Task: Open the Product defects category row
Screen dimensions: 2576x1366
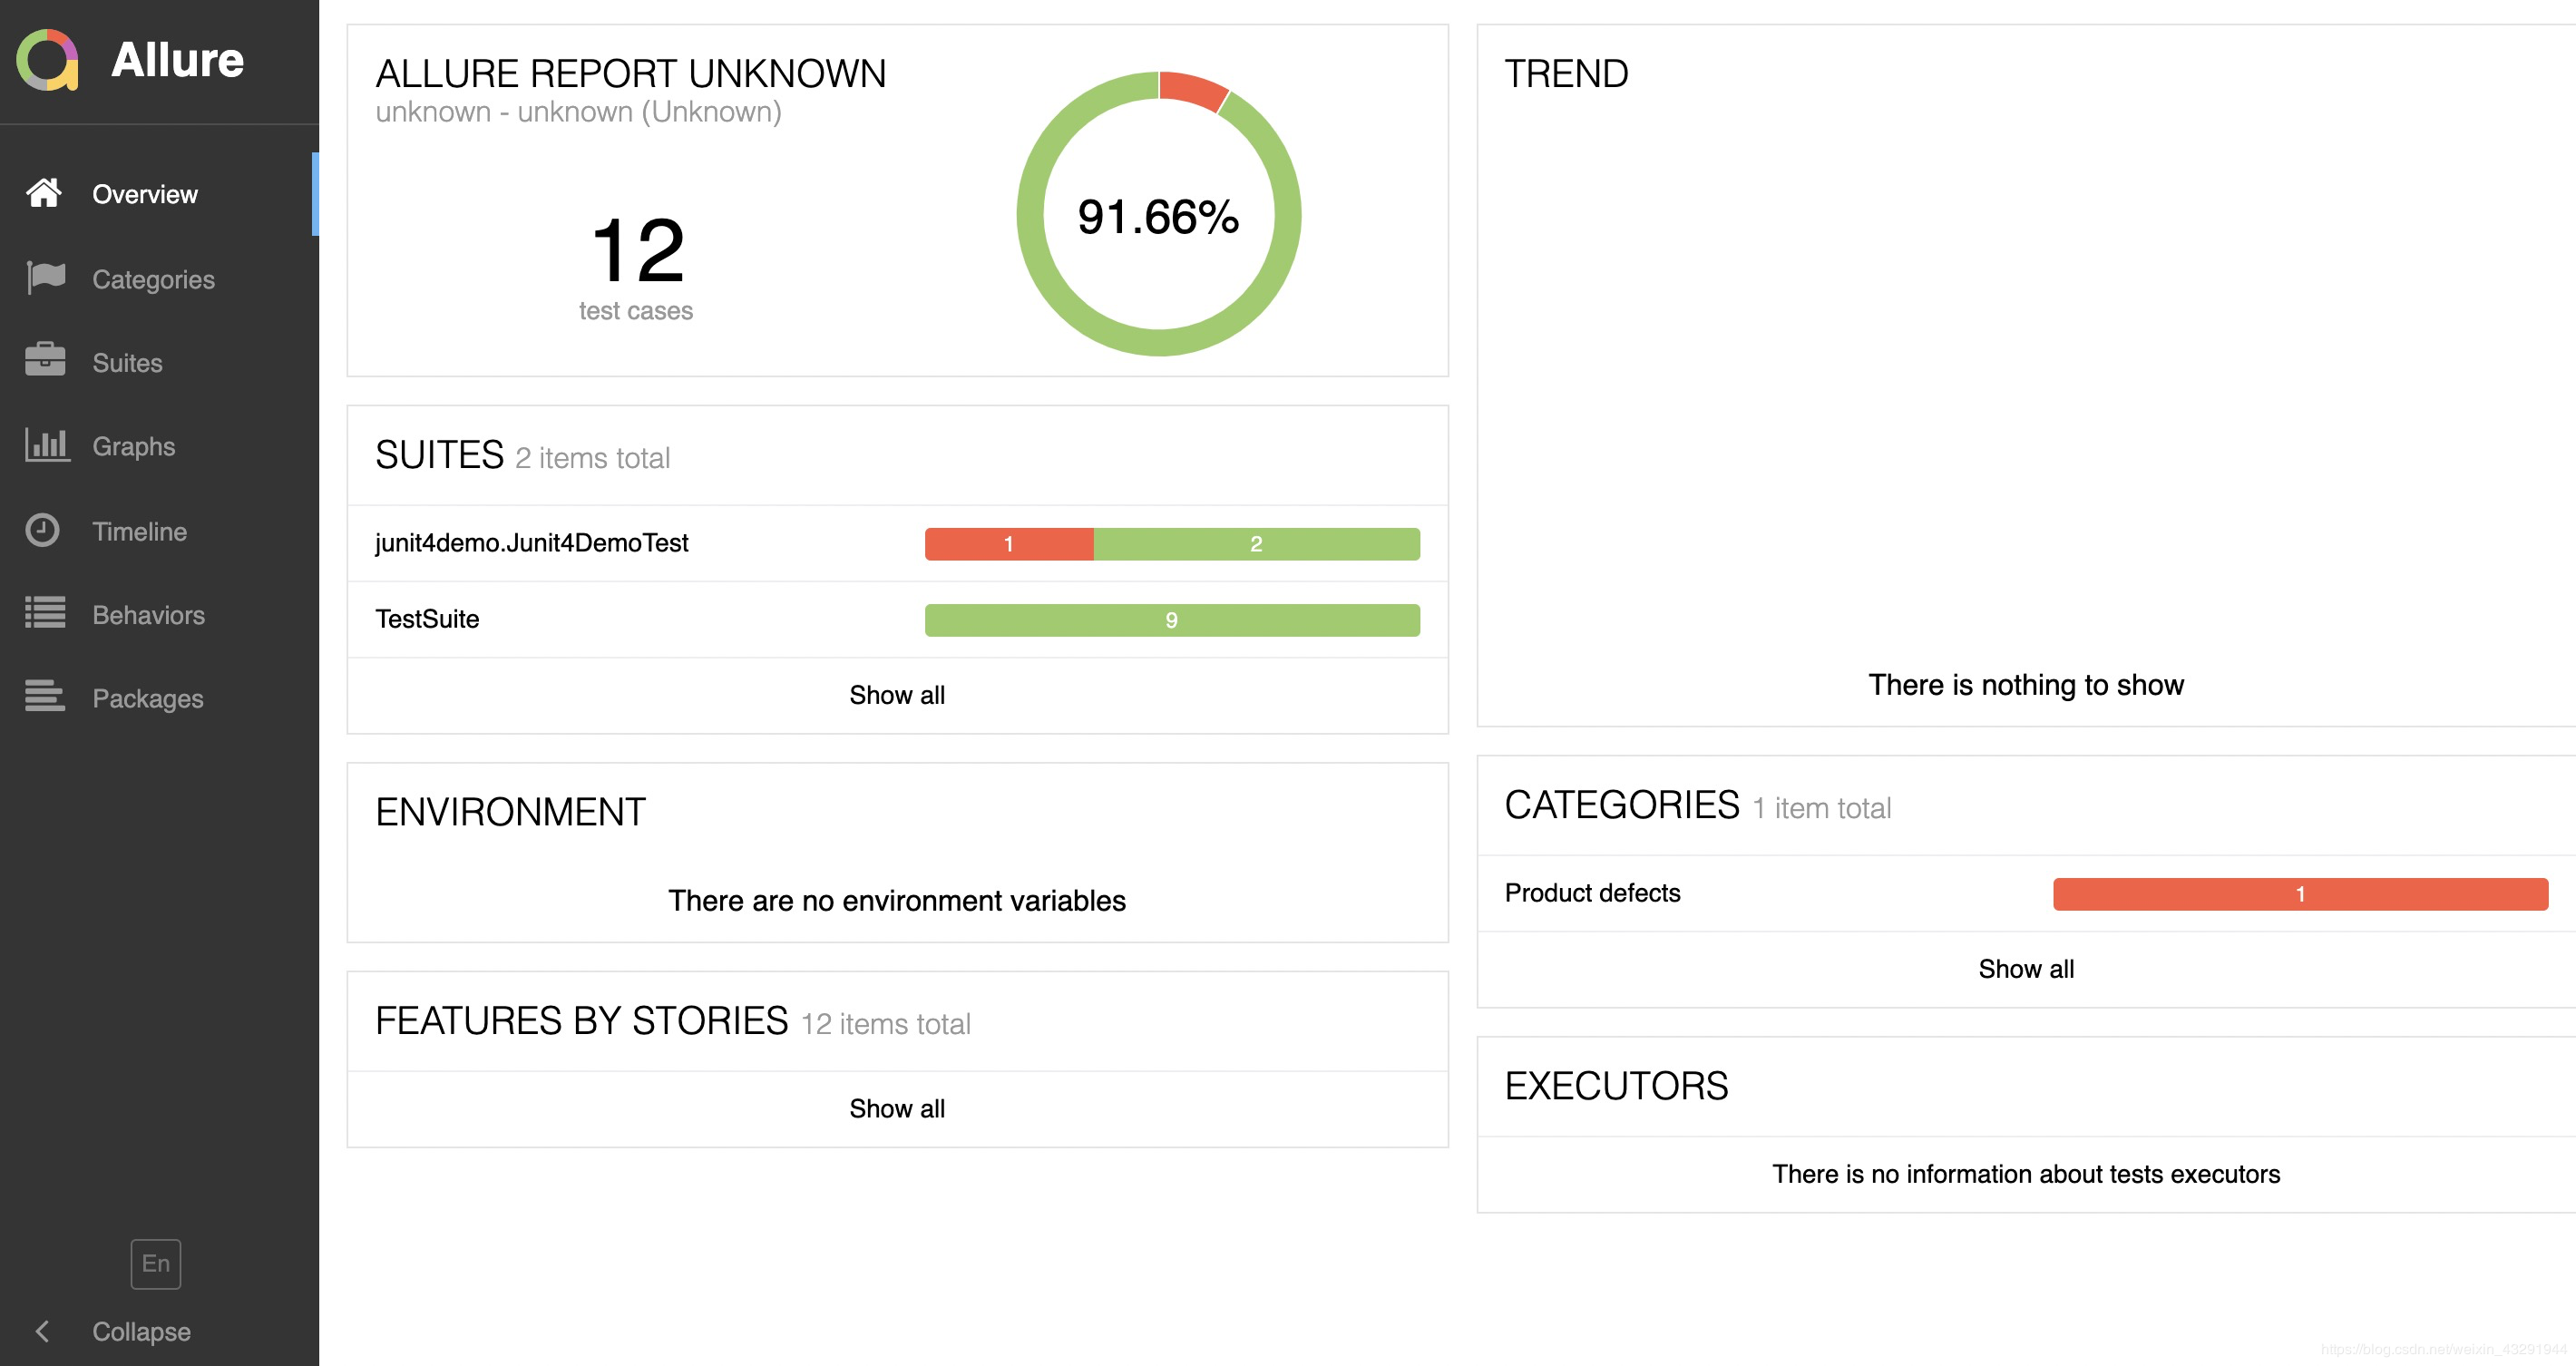Action: pyautogui.click(x=1592, y=893)
